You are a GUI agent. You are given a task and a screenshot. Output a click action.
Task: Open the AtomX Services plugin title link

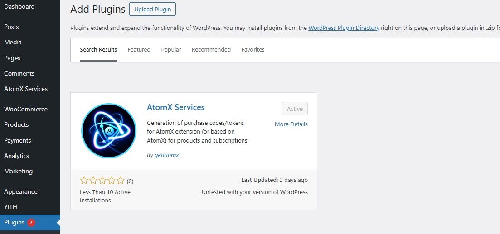[176, 107]
